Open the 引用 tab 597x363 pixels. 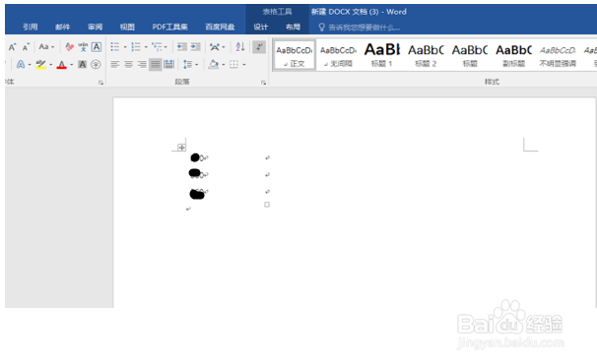pyautogui.click(x=31, y=27)
